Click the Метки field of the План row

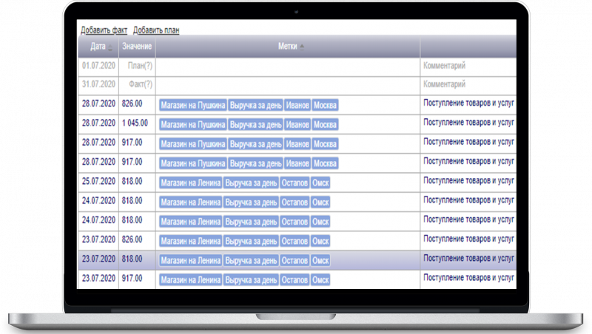(288, 67)
